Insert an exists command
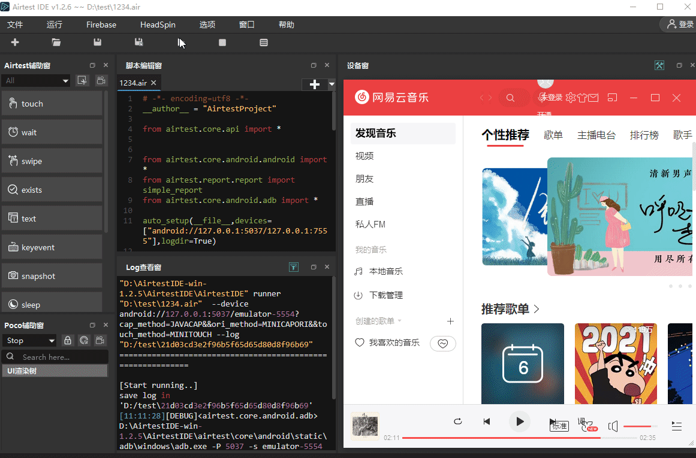 click(52, 190)
